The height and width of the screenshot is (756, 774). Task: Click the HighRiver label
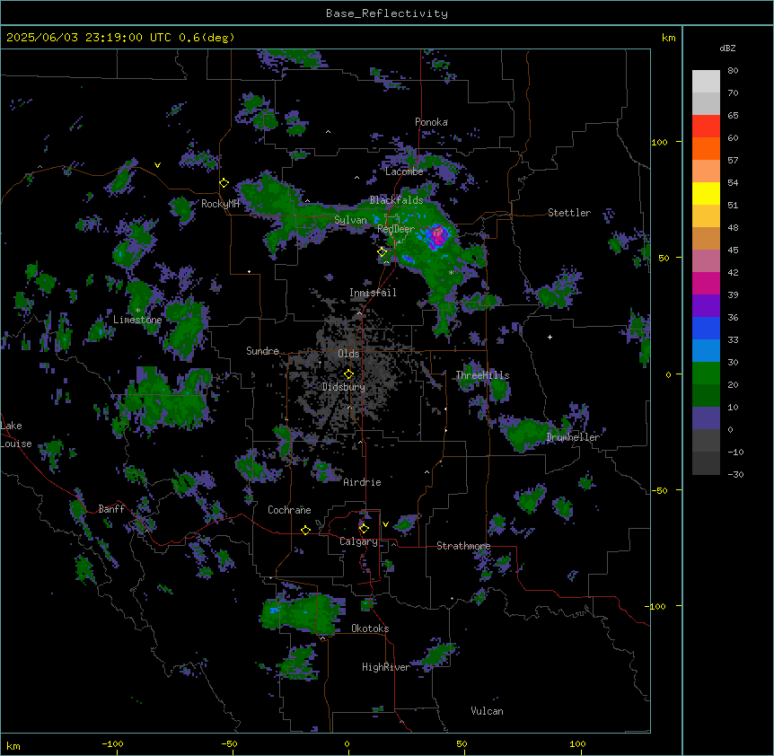pyautogui.click(x=386, y=667)
